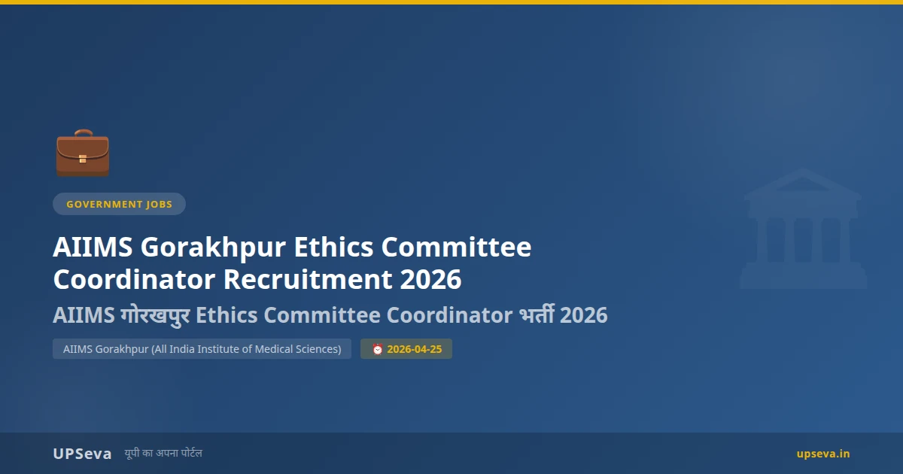
Task: Click the Coordinator Recruitment 2026 title line
Action: click(x=257, y=279)
